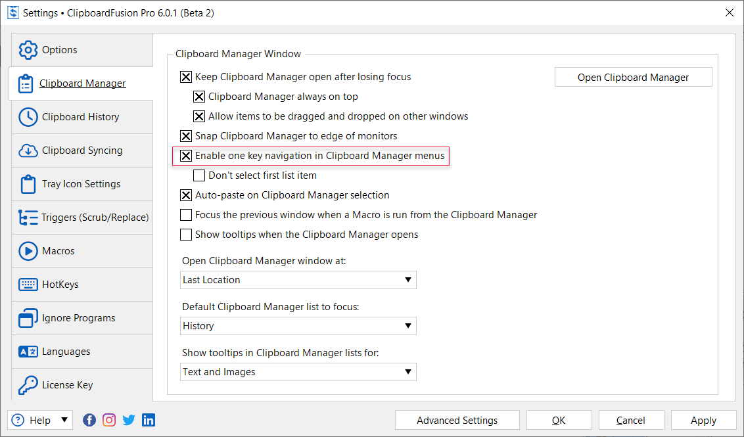The image size is (744, 437).
Task: Open the Facebook social icon
Action: [89, 421]
